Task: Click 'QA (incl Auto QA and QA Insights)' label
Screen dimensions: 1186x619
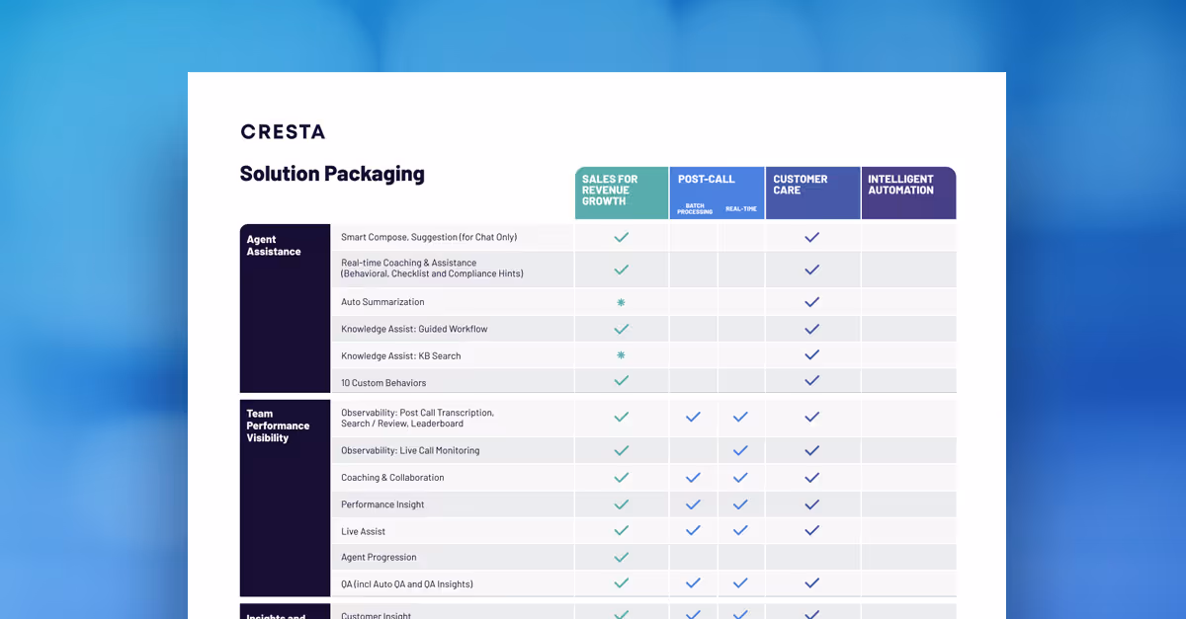Action: pyautogui.click(x=407, y=584)
